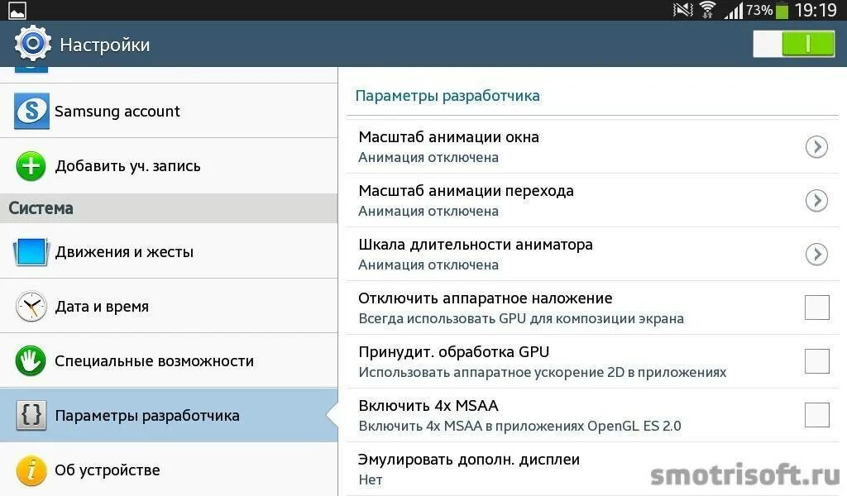Check Принудит. обработка GPU
The height and width of the screenshot is (496, 847).
click(817, 360)
